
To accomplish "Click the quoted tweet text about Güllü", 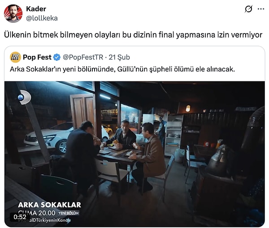I will pos(122,69).
